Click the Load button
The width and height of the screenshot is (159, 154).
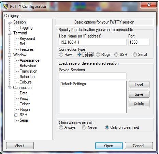coord(139,85)
